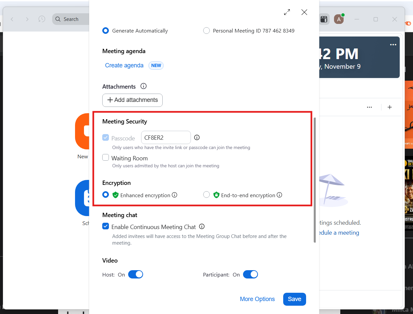The height and width of the screenshot is (314, 413).
Task: Click the info icon beside Attachments
Action: 143,86
